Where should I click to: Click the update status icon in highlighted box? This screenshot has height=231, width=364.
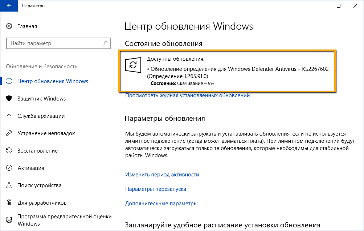point(134,65)
